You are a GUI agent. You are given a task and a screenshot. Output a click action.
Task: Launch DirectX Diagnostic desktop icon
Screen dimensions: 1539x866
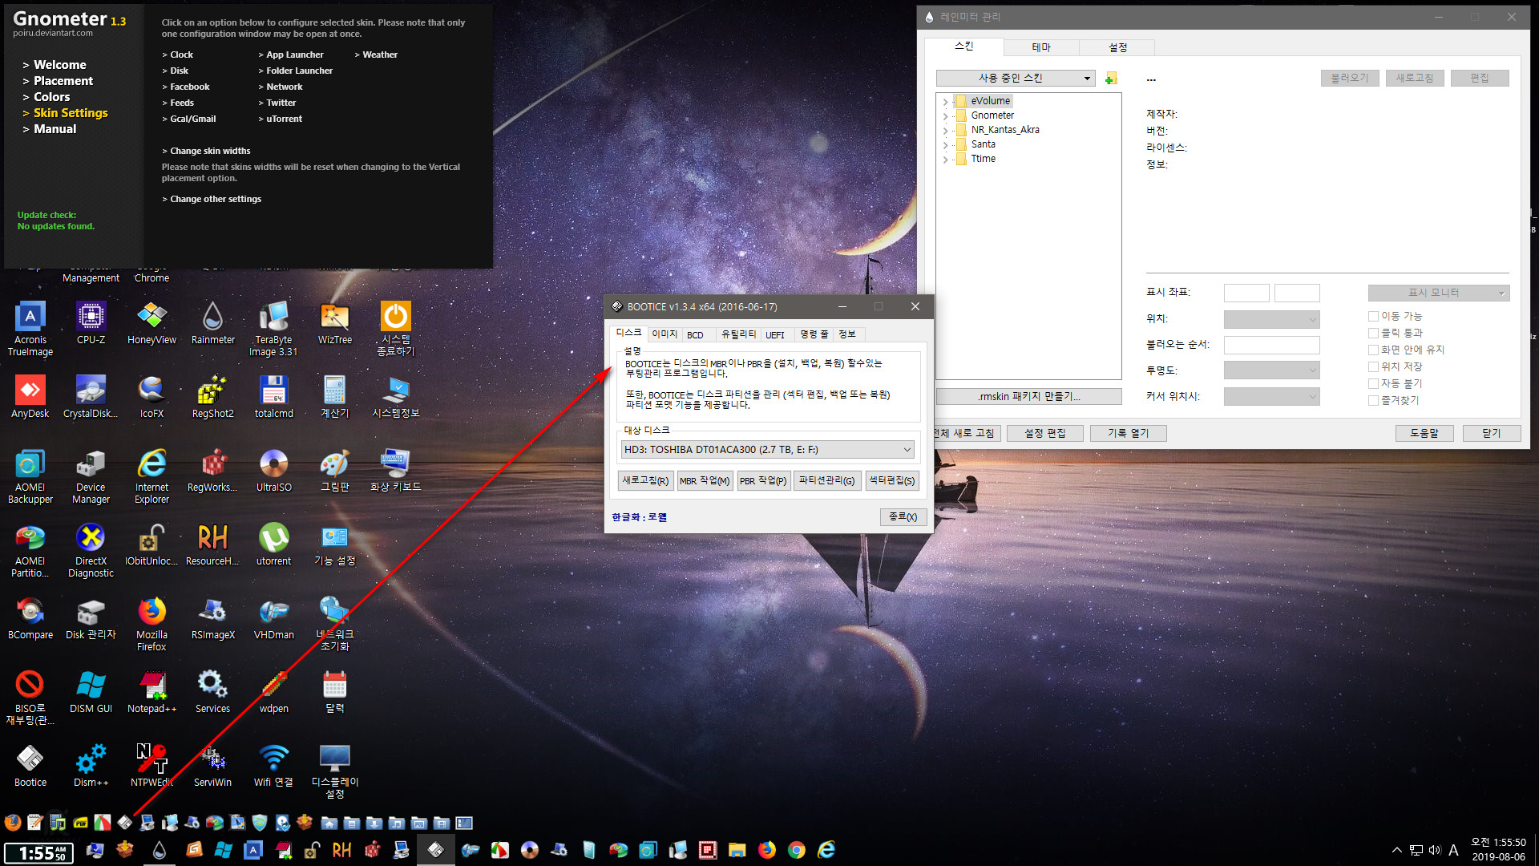click(91, 549)
